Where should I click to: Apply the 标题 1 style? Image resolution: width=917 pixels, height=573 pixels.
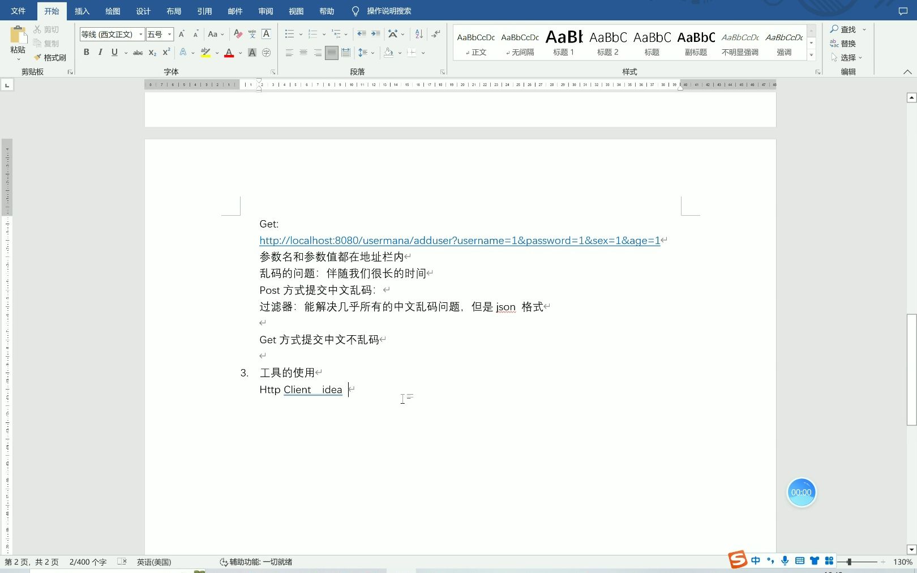point(564,42)
